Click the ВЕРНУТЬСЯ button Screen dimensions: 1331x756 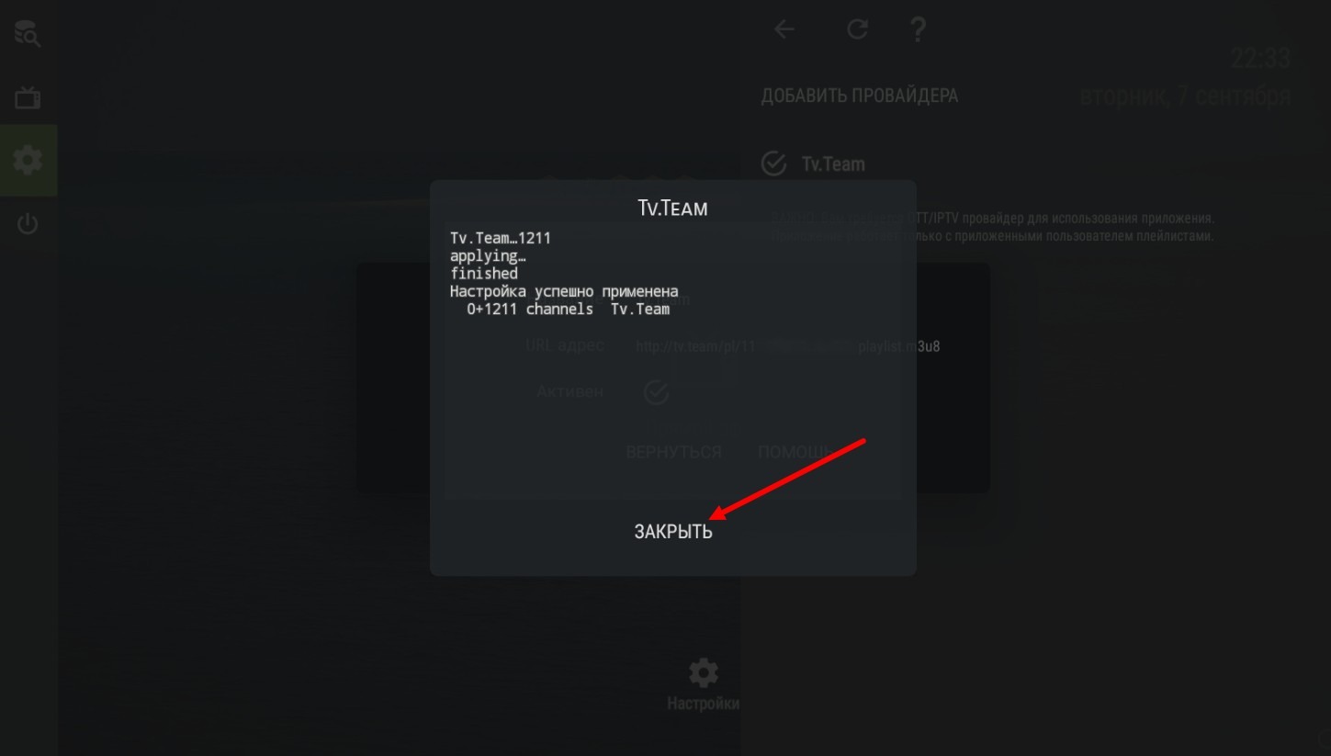[x=673, y=453]
